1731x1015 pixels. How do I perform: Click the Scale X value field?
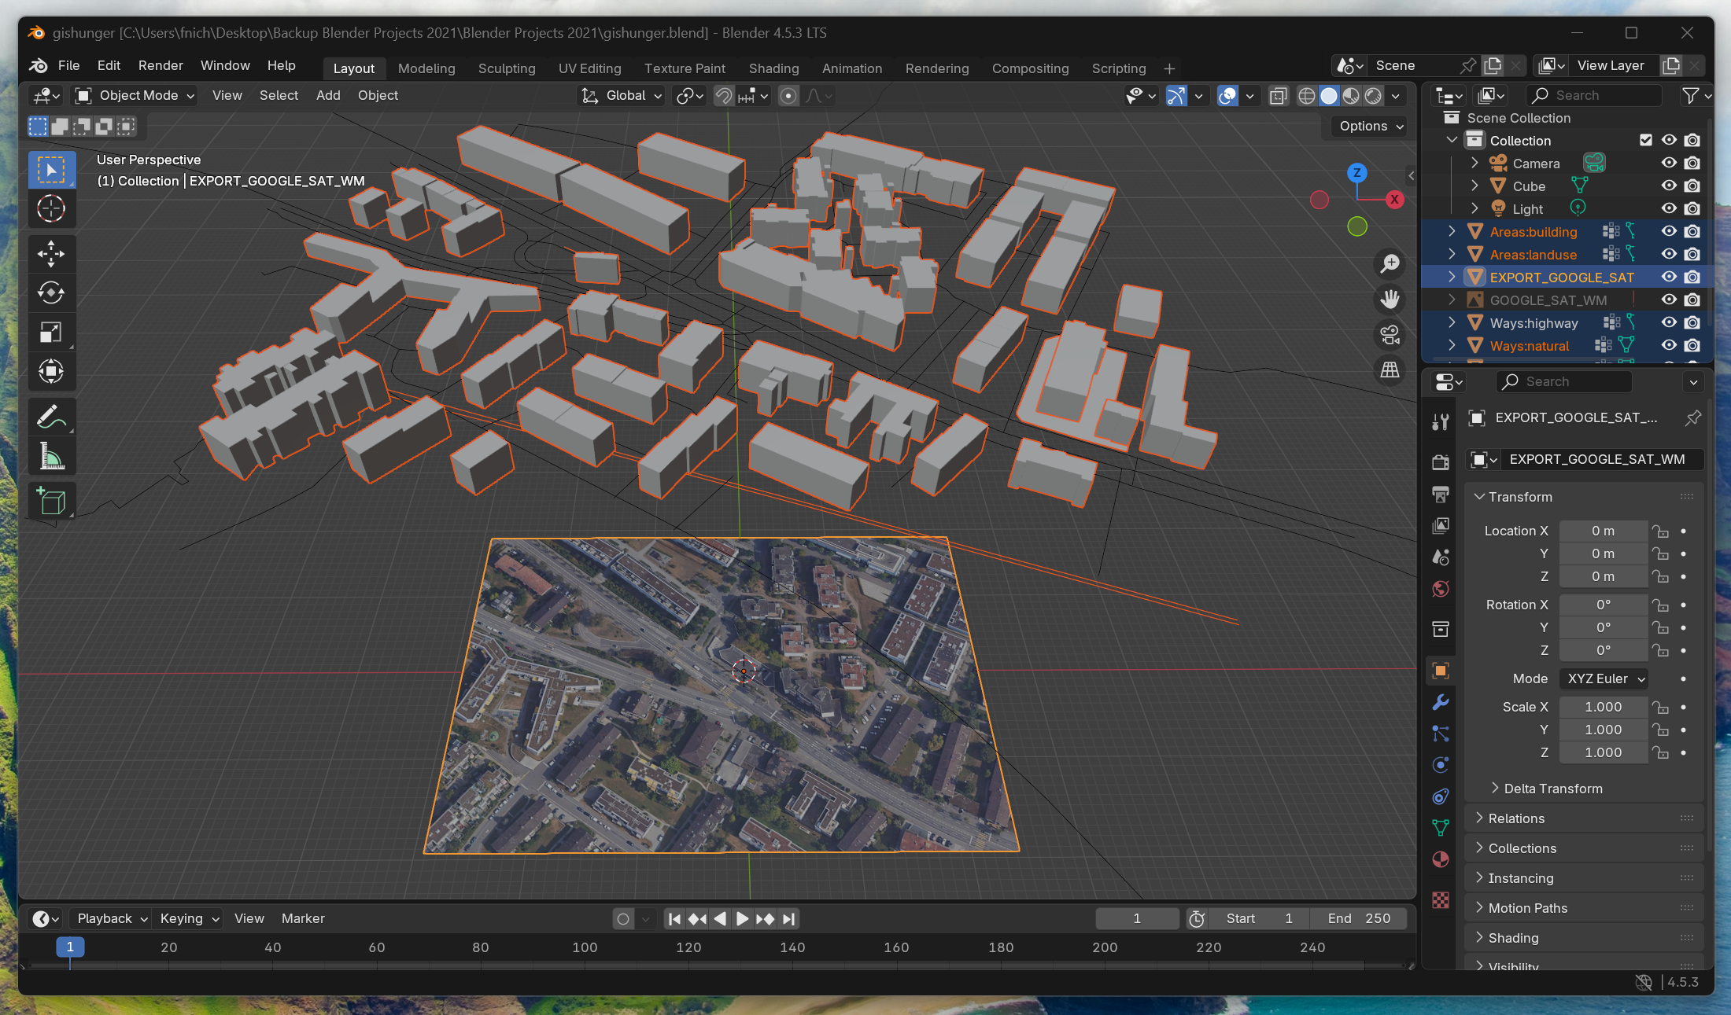click(1603, 707)
